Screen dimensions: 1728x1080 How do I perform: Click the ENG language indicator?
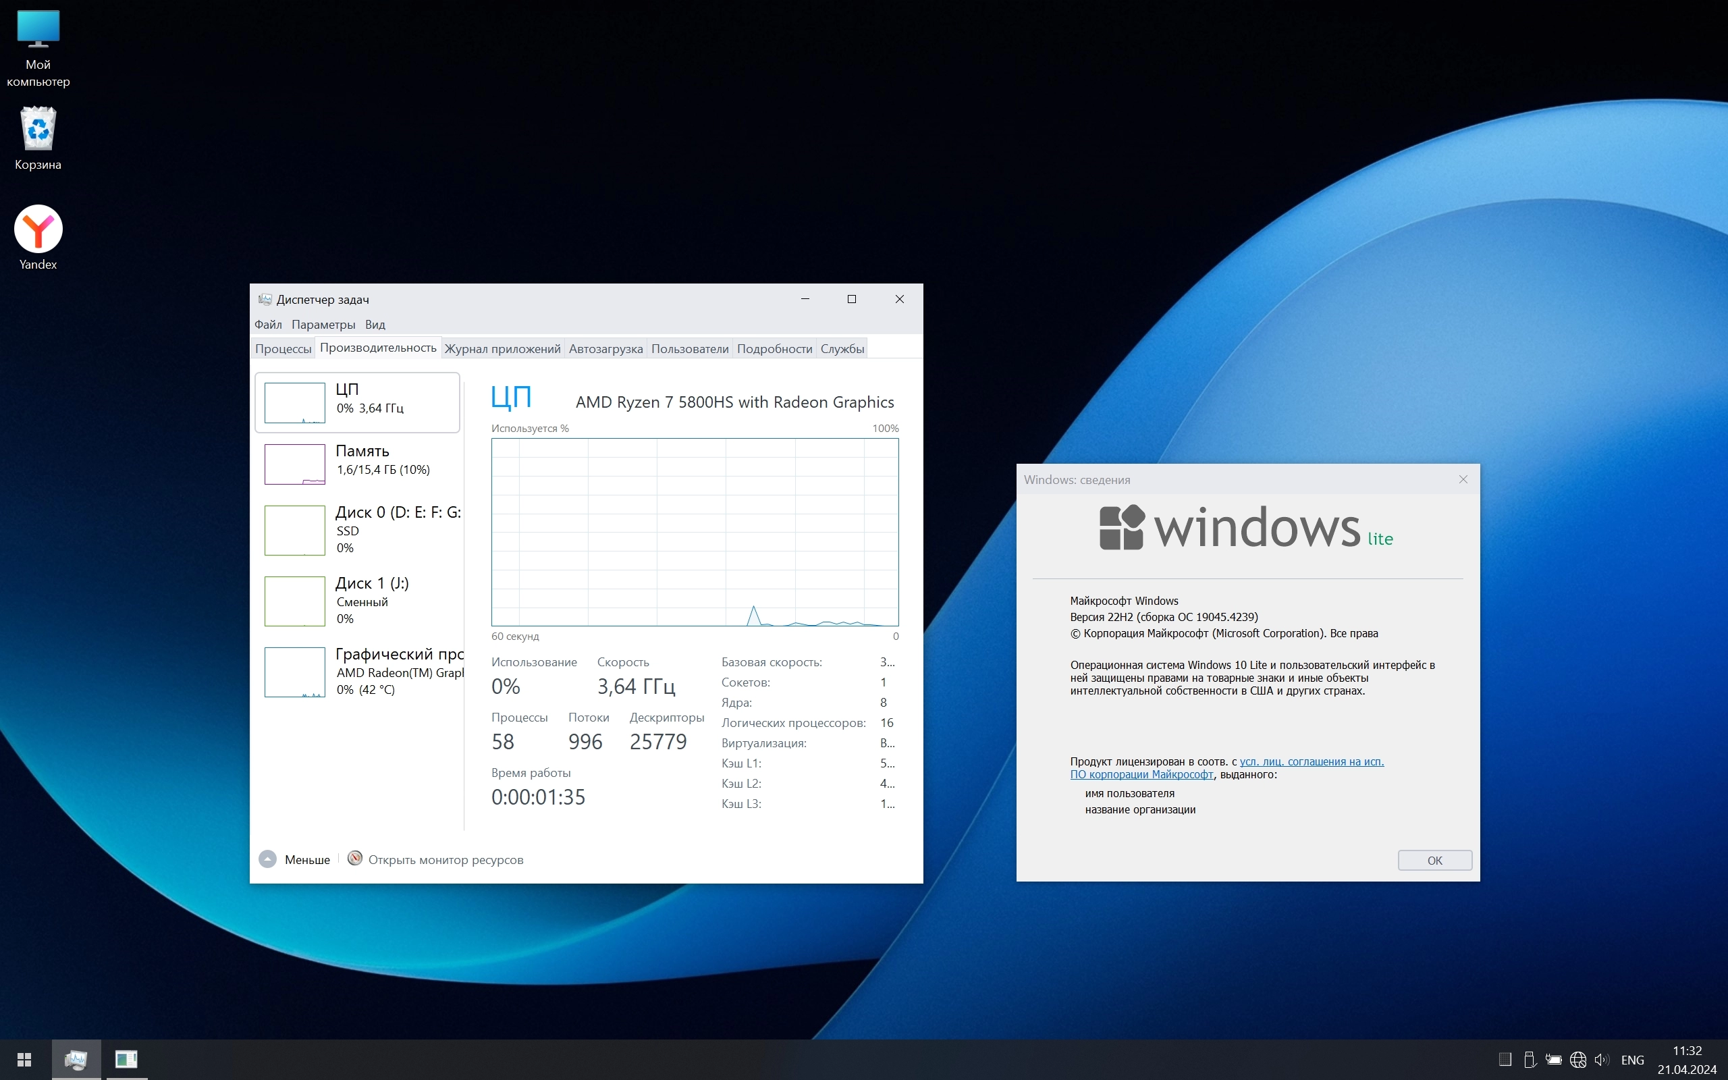[1632, 1060]
